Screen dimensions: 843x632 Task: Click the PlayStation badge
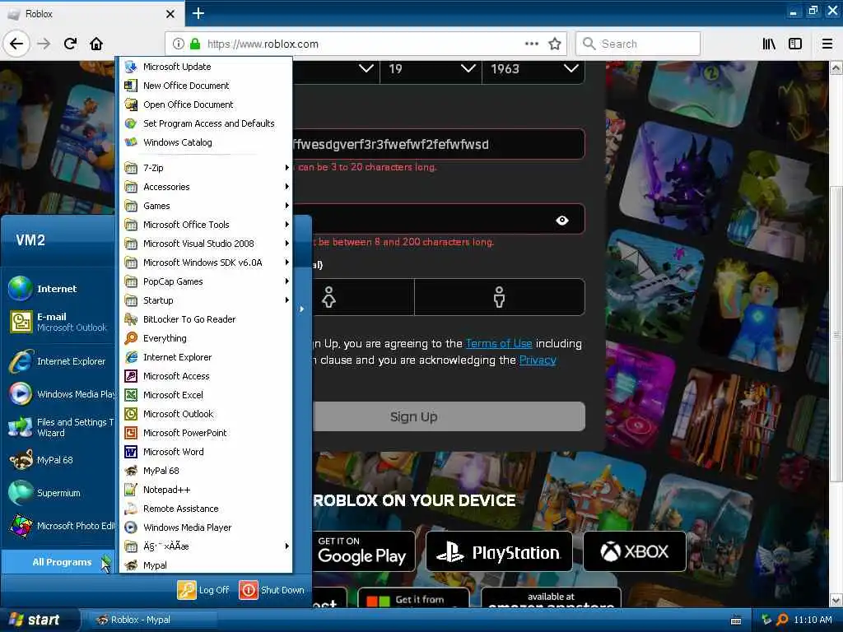pyautogui.click(x=499, y=551)
